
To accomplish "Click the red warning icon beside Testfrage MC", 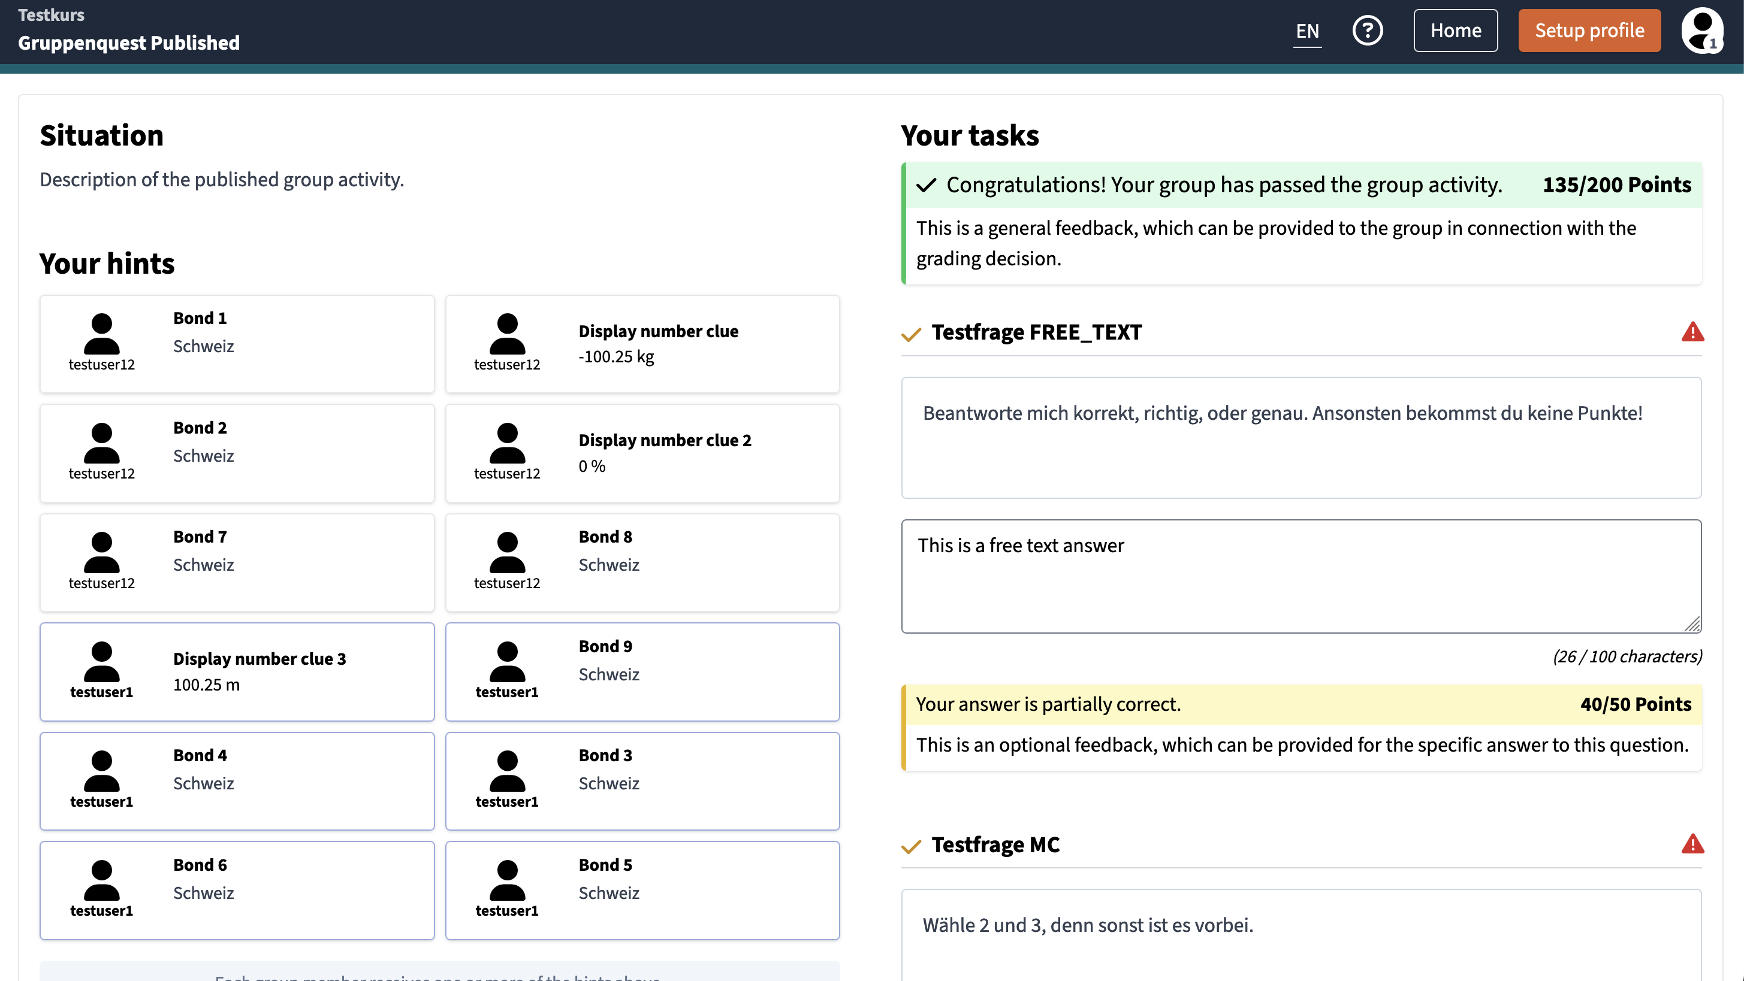I will [1692, 844].
